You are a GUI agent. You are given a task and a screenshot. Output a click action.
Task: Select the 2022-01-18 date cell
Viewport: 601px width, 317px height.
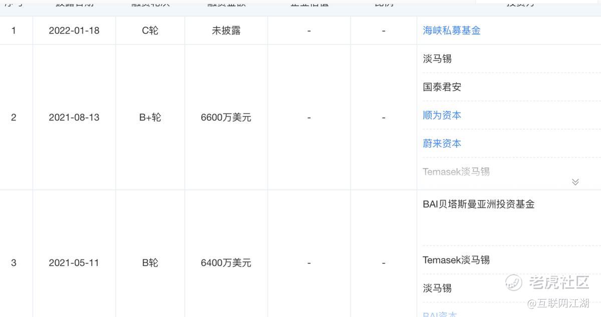[74, 30]
